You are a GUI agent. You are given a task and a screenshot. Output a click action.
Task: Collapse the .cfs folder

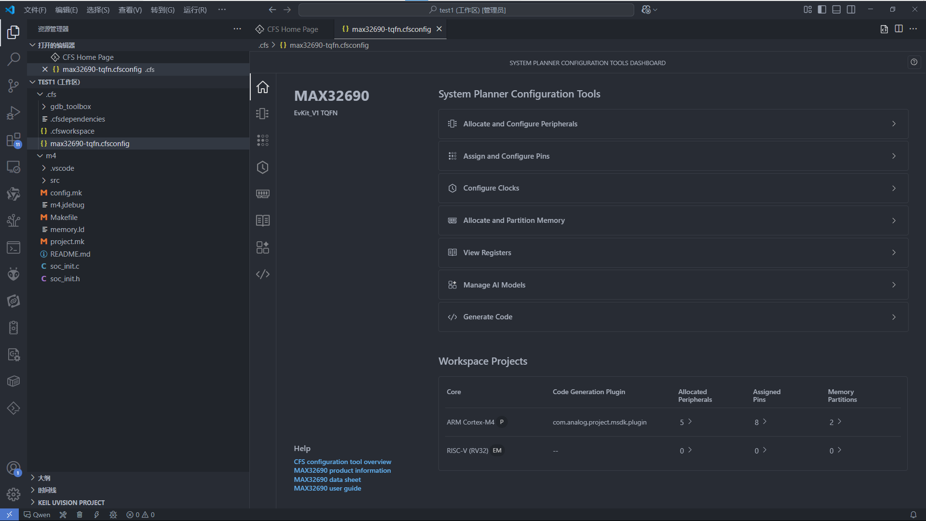pyautogui.click(x=138, y=95)
